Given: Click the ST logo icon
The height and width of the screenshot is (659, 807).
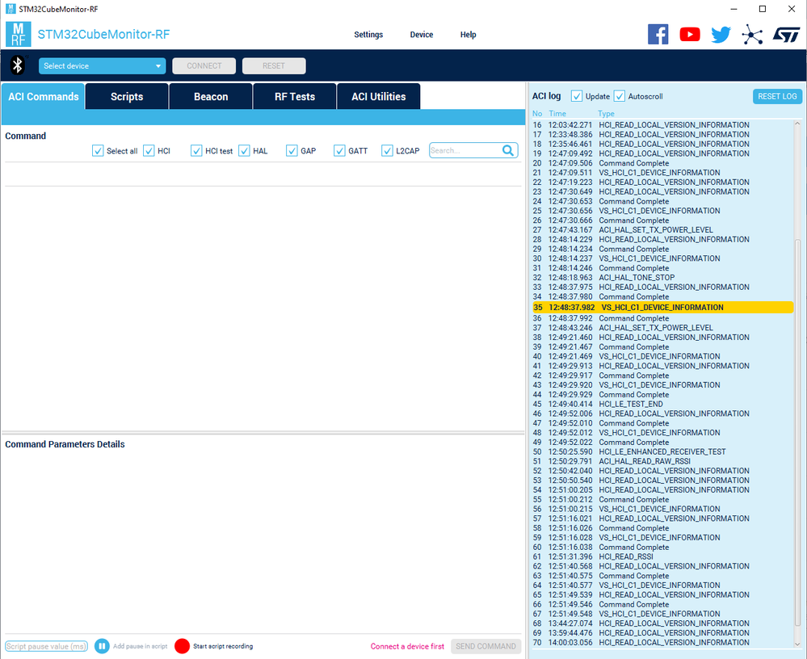Looking at the screenshot, I should [x=787, y=35].
